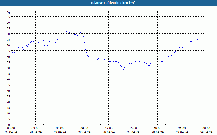Click the 5 value on the y-axis
This screenshot has width=217, height=135.
pyautogui.click(x=9, y=119)
